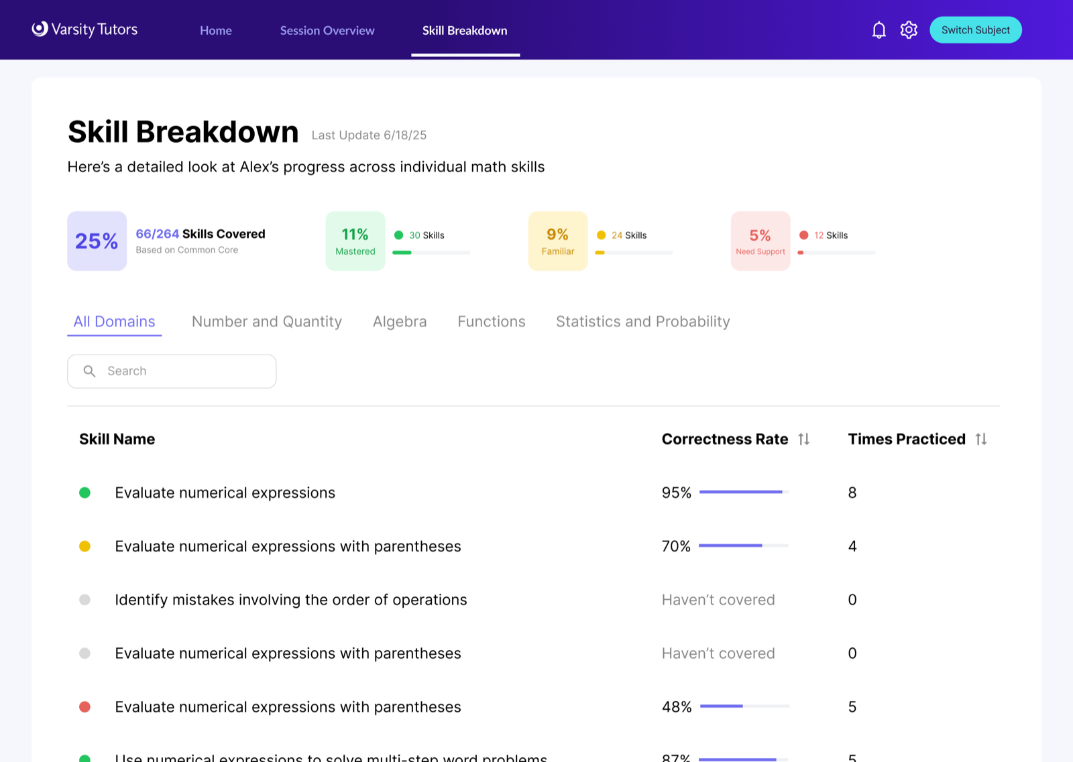Sort by Times Practiced arrows

coord(981,439)
